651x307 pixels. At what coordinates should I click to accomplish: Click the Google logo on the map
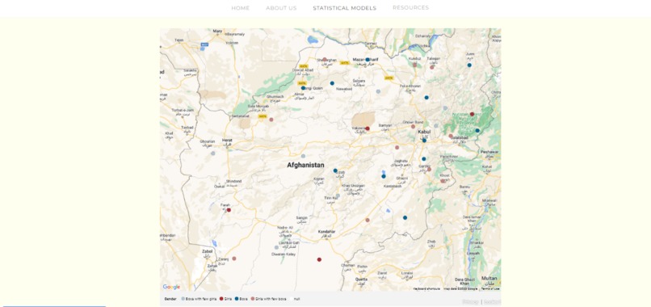[x=171, y=287]
